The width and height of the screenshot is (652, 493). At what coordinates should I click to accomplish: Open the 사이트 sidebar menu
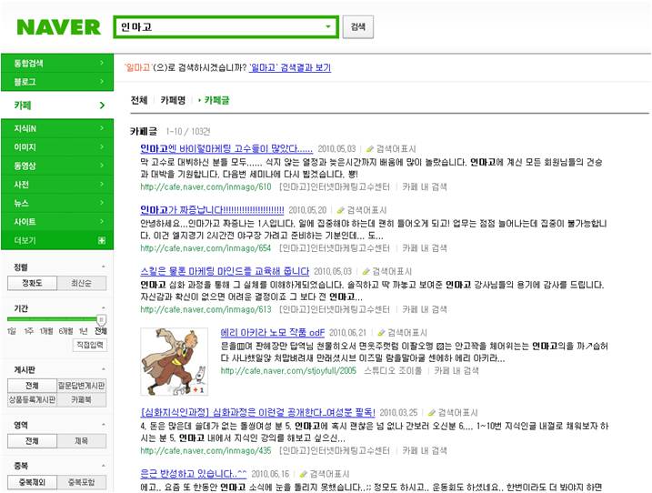(x=57, y=222)
